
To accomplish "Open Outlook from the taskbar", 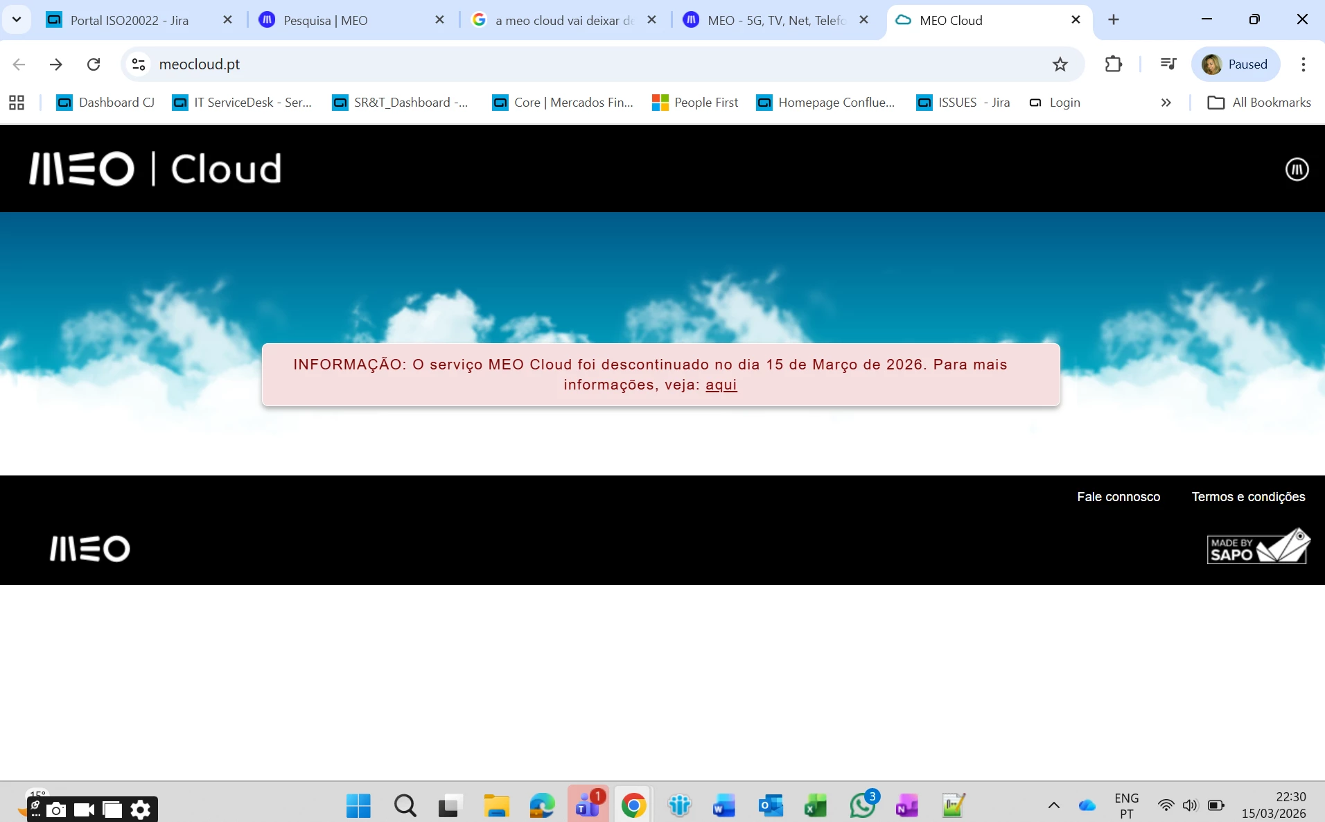I will click(x=770, y=805).
